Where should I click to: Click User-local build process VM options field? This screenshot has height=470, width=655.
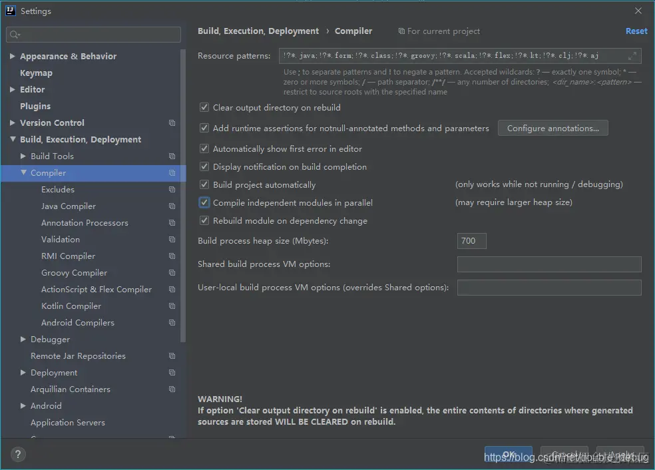point(549,288)
